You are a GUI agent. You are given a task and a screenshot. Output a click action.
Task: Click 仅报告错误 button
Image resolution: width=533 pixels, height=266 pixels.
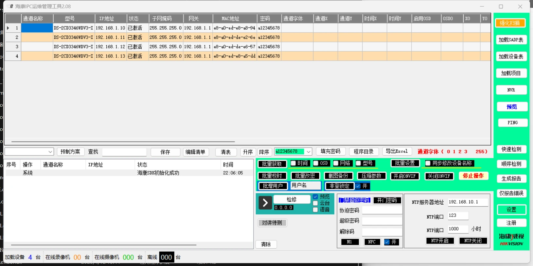pos(511,193)
